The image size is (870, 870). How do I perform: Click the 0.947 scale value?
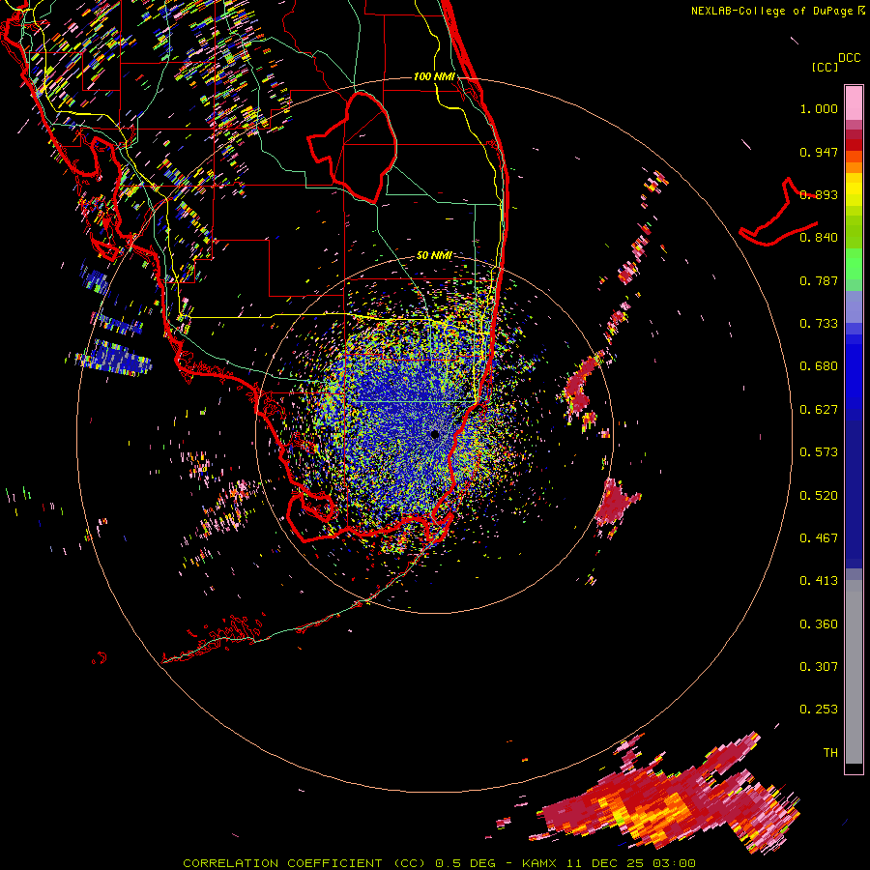click(x=819, y=152)
